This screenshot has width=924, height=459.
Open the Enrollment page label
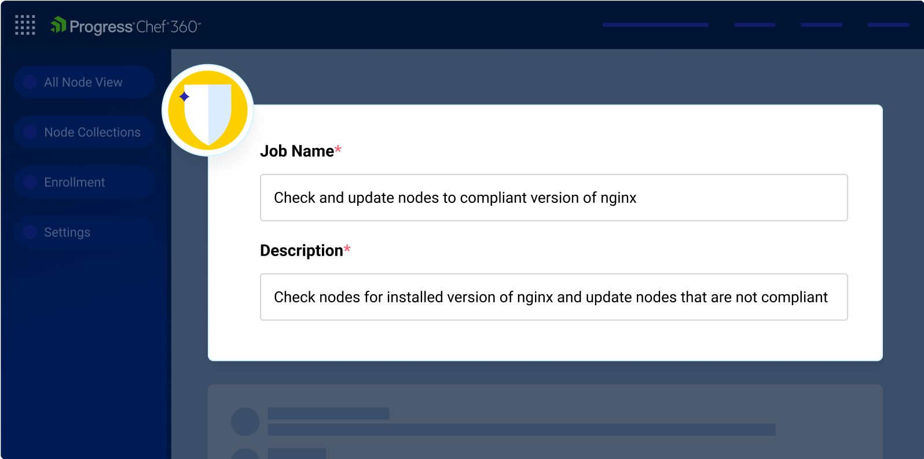click(x=75, y=182)
